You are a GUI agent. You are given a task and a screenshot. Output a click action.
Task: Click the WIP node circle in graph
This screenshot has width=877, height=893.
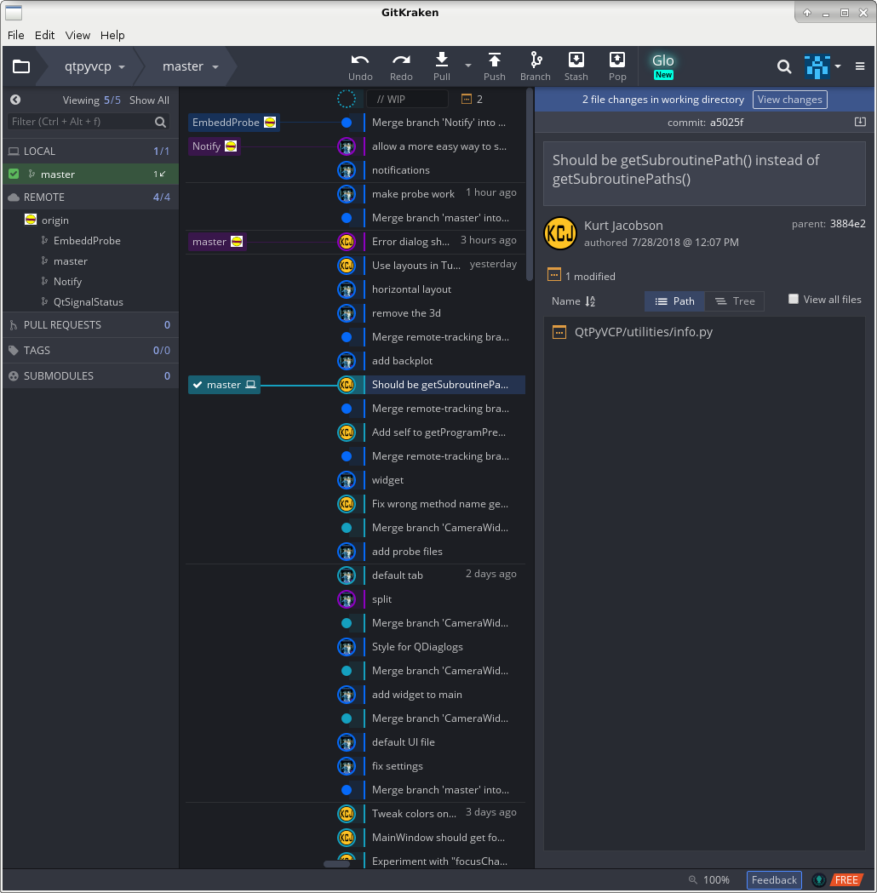[x=347, y=99]
